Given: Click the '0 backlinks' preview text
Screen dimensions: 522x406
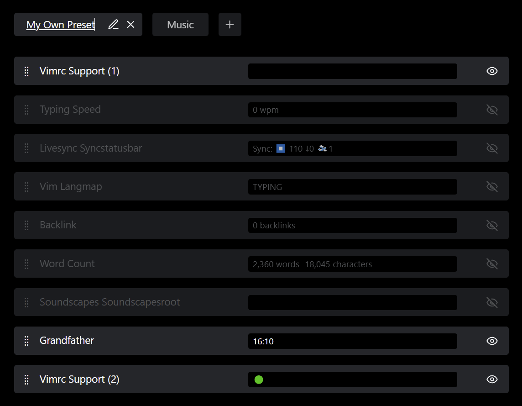Looking at the screenshot, I should point(274,226).
